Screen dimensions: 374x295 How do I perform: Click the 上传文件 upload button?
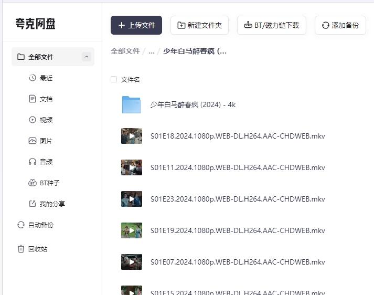[x=136, y=25]
